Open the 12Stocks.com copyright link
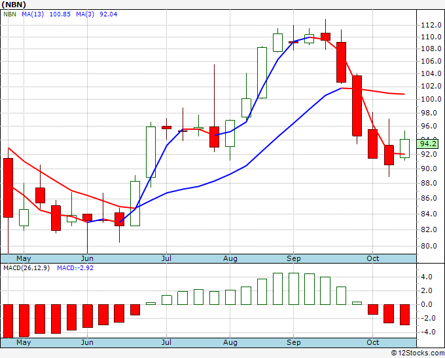This screenshot has width=445, height=358. click(x=418, y=353)
